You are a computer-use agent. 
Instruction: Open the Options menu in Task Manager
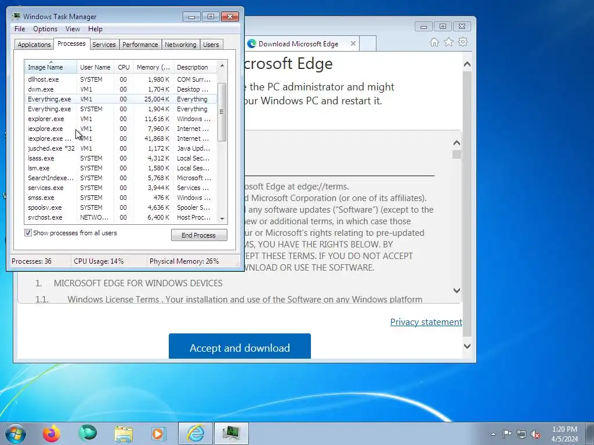tap(45, 29)
